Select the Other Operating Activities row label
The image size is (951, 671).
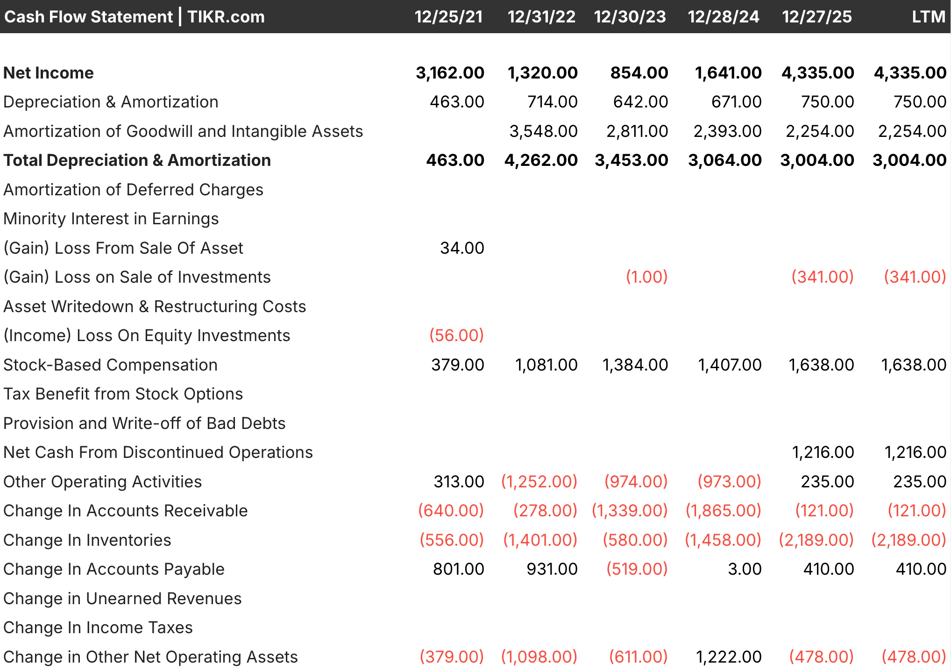tap(102, 481)
